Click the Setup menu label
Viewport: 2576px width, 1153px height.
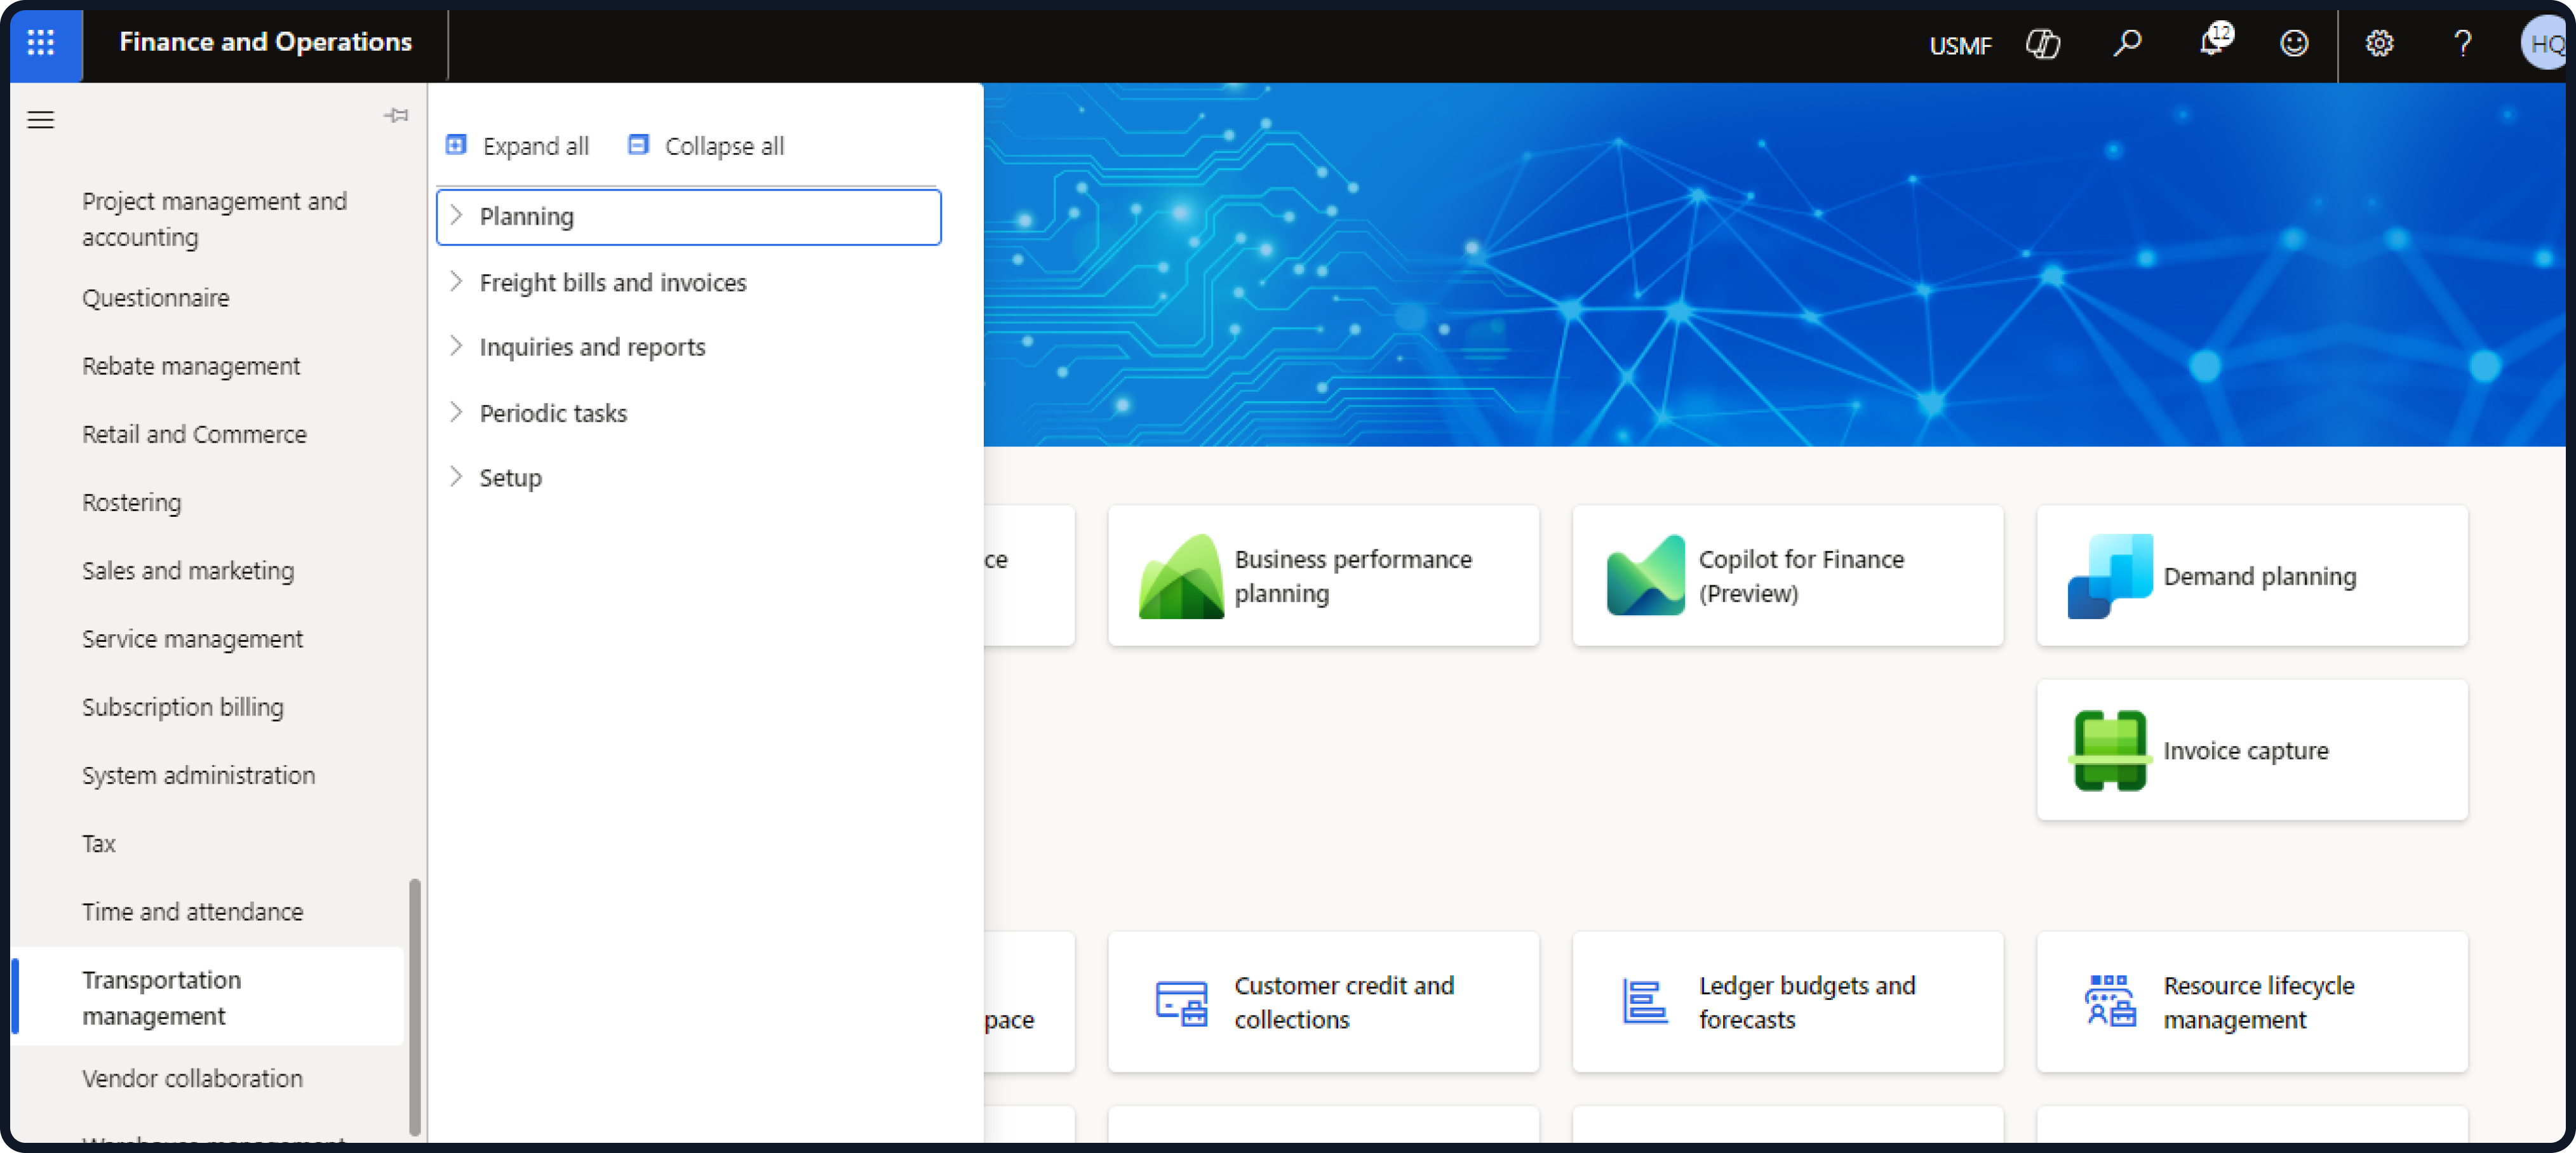pyautogui.click(x=510, y=477)
